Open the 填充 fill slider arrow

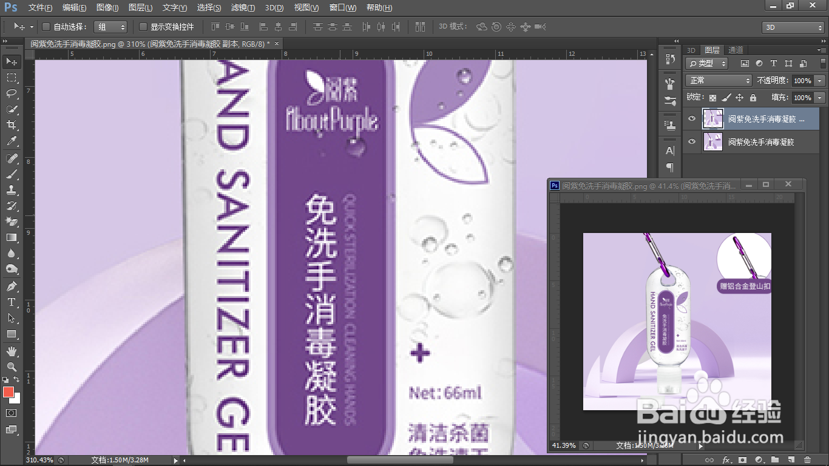820,98
